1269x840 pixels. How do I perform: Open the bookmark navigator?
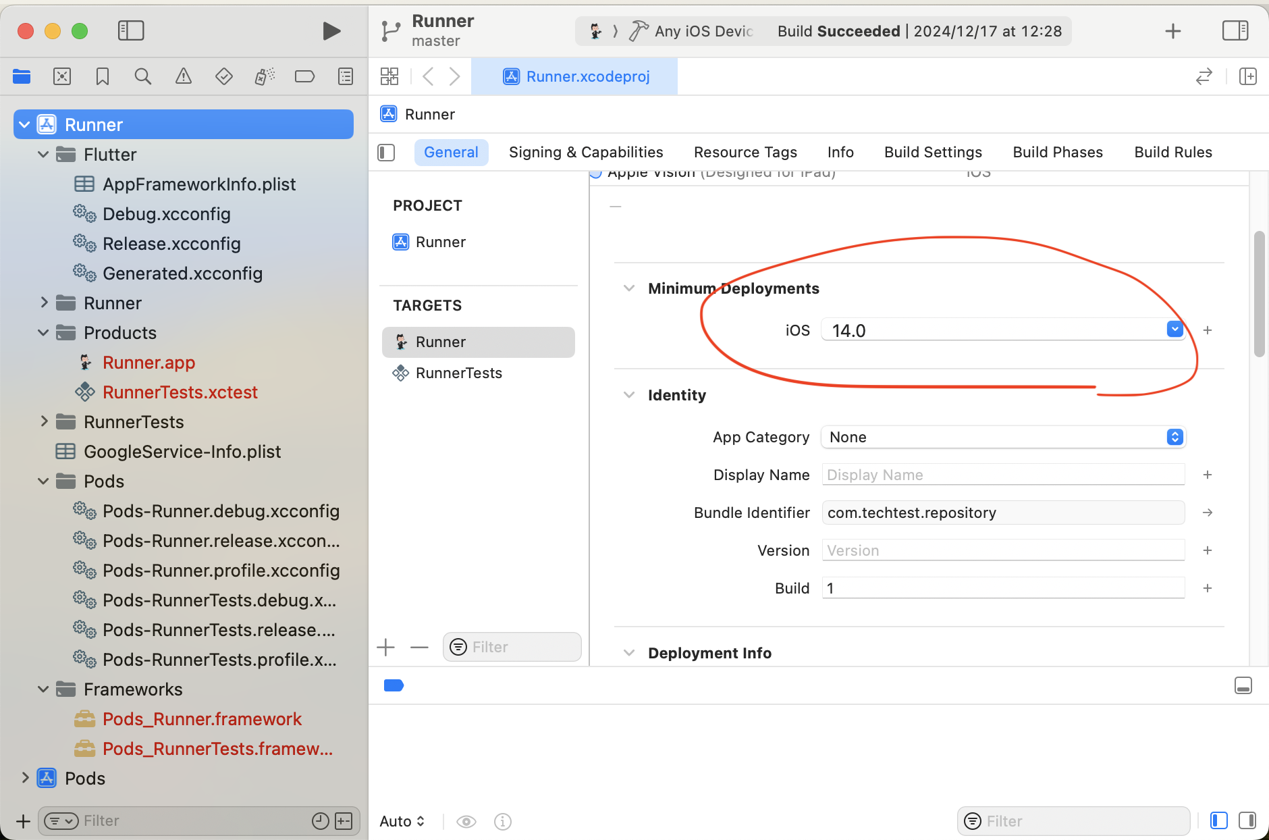point(103,76)
